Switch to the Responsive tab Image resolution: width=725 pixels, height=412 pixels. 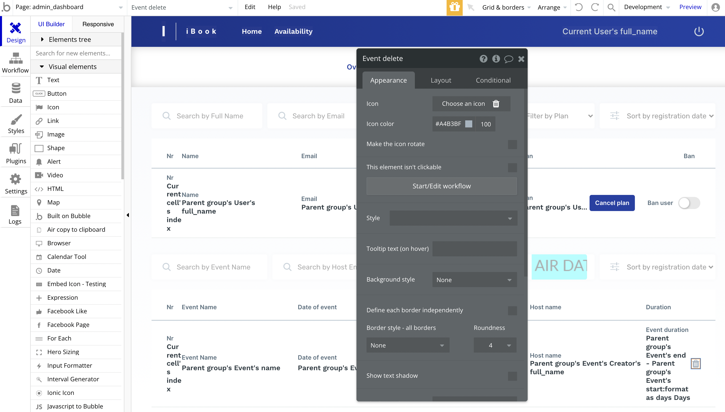pyautogui.click(x=98, y=24)
